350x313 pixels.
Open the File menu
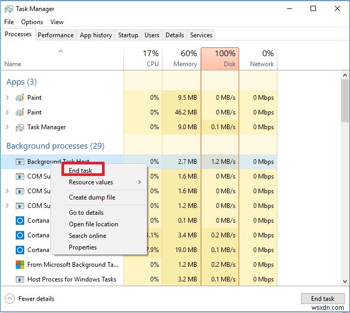(x=9, y=22)
